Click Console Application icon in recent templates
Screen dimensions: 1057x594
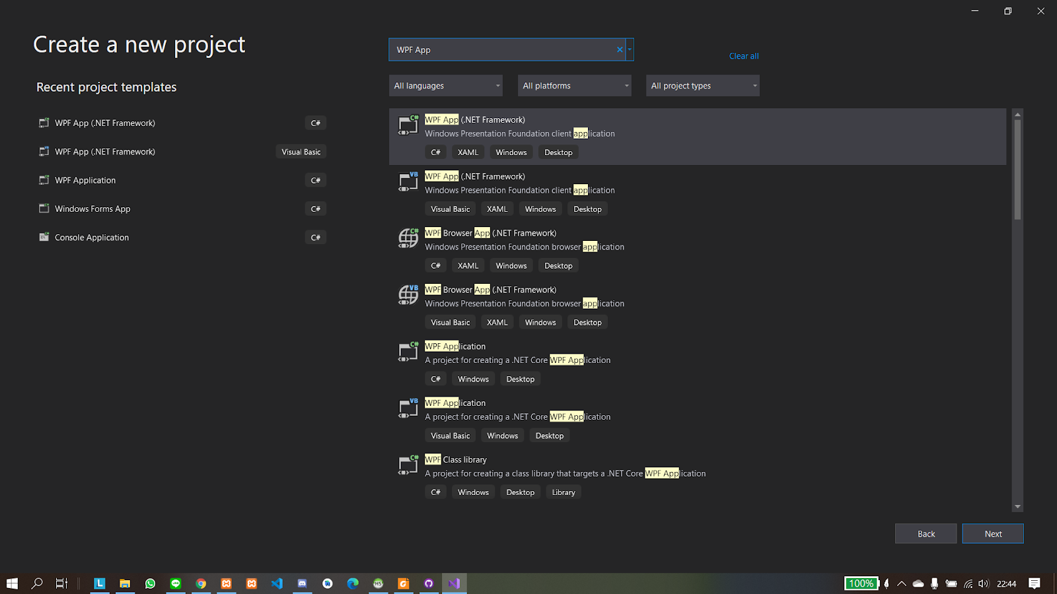[44, 237]
